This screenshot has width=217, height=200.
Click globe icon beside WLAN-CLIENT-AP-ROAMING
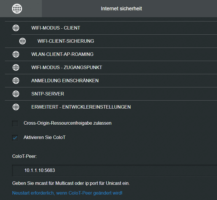pyautogui.click(x=16, y=54)
